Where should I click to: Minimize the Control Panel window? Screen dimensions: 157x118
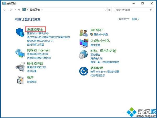click(x=133, y=3)
